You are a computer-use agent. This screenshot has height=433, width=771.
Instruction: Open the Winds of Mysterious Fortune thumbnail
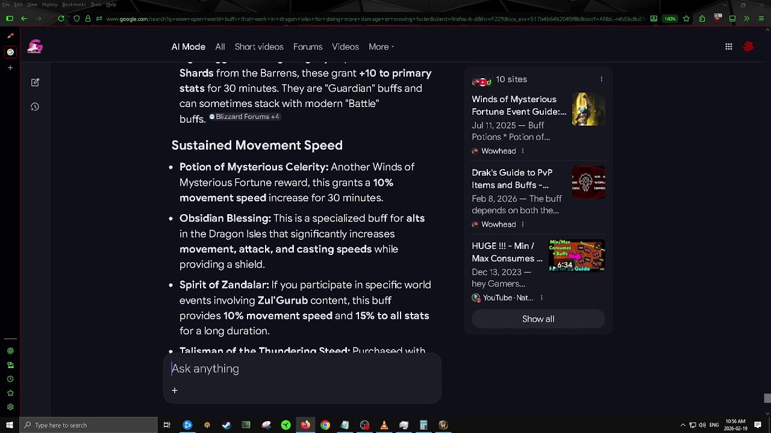pos(588,109)
